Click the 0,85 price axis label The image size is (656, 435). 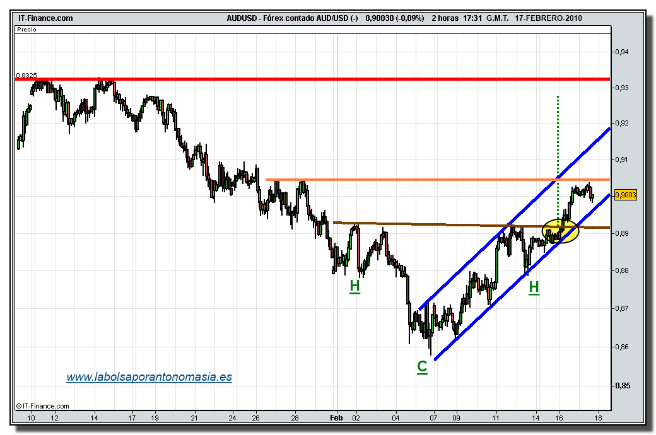621,386
